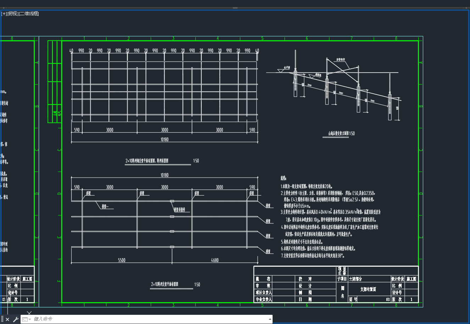470x324 pixels.
Task: Select the 图号 label cell
Action: coord(353,299)
